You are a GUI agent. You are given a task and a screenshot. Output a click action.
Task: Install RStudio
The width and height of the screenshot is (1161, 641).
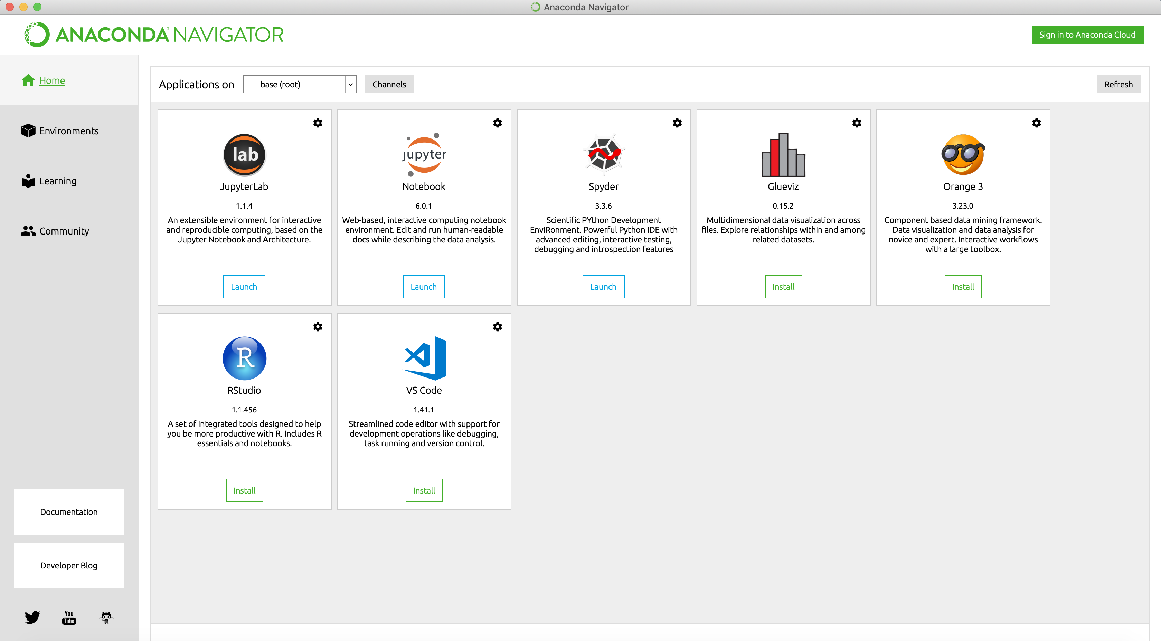[x=244, y=490]
